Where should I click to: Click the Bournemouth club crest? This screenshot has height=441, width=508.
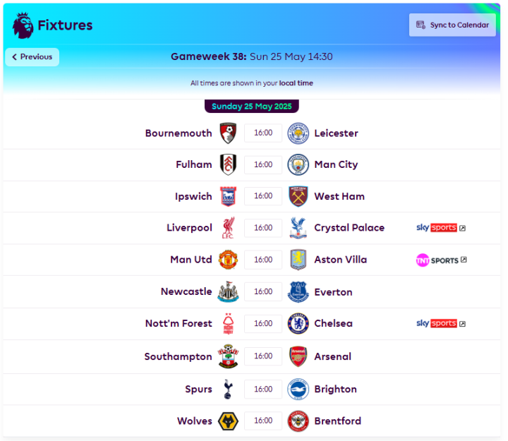[228, 133]
